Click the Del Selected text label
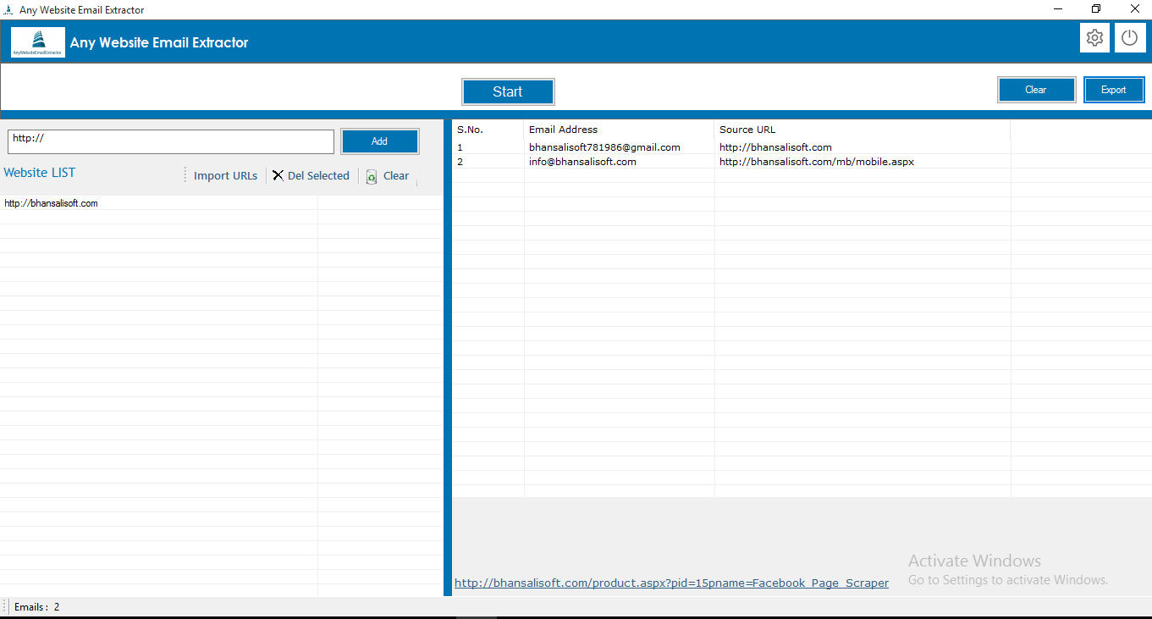The width and height of the screenshot is (1152, 619). 318,176
